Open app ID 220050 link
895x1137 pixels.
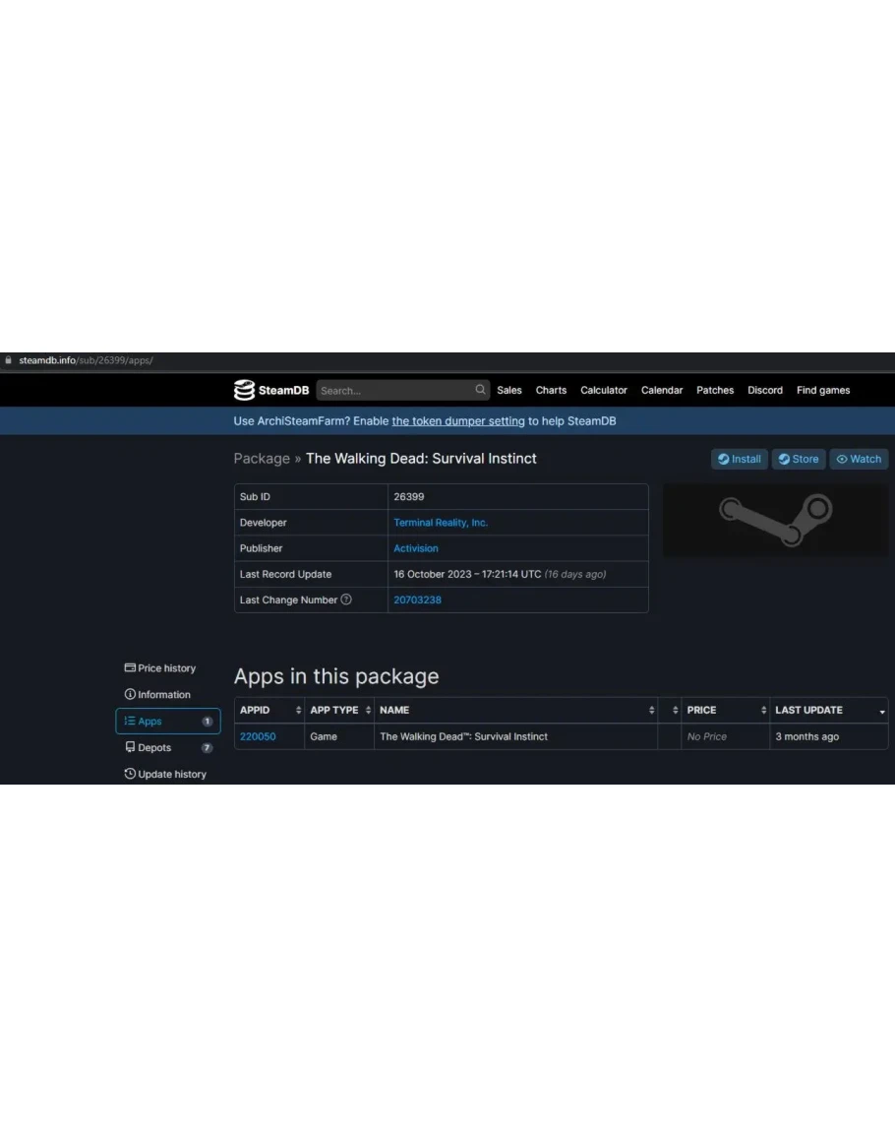(x=258, y=736)
